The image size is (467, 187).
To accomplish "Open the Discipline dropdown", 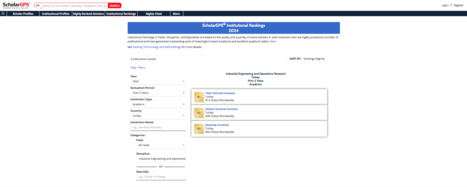I will tap(161, 159).
